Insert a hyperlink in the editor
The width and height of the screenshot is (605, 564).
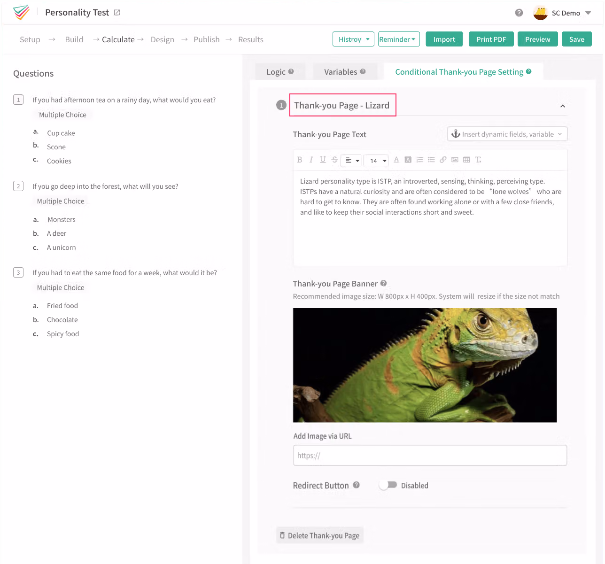(443, 160)
